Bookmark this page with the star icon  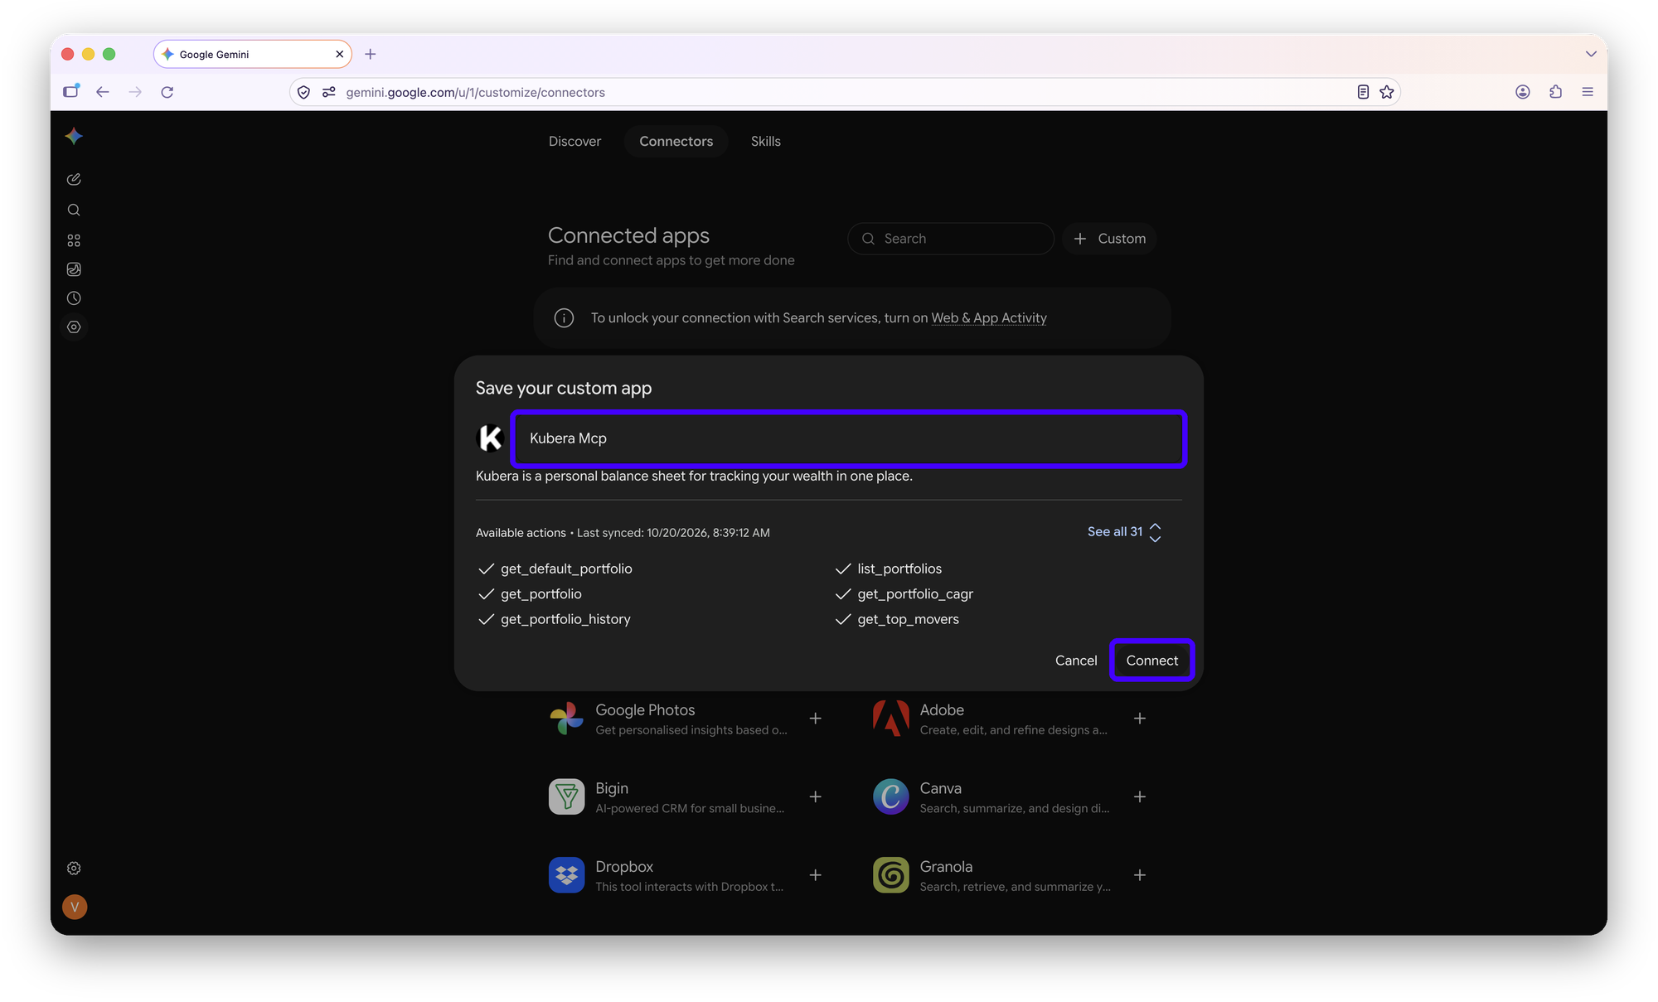[x=1387, y=92]
